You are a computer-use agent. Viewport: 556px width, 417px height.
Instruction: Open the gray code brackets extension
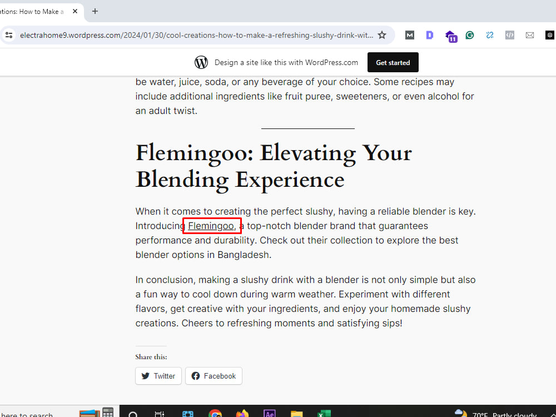[509, 35]
